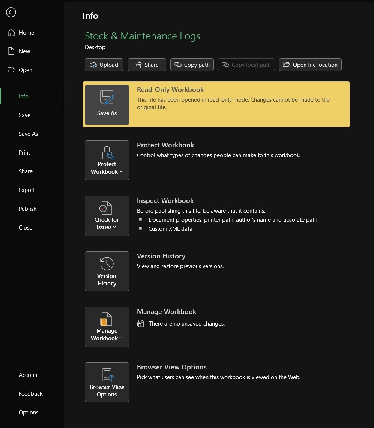374x428 pixels.
Task: Open Excel Options
Action: 32,413
